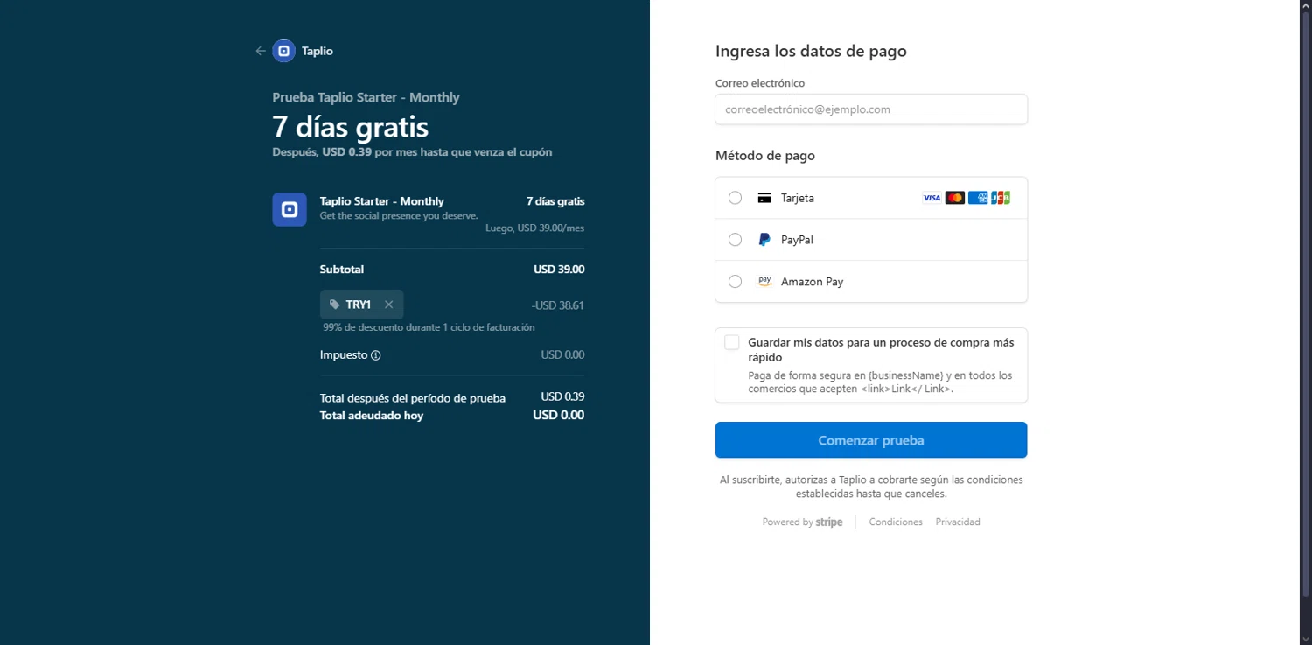The height and width of the screenshot is (645, 1312).
Task: Click 'Prueba Taplio Starter - Monthly' text
Action: (366, 97)
